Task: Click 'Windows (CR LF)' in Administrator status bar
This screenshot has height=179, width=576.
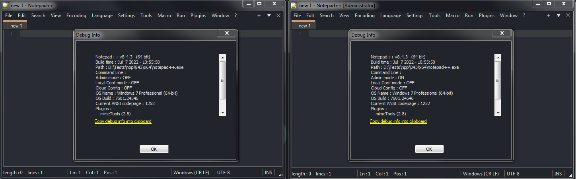Action: (x=481, y=174)
